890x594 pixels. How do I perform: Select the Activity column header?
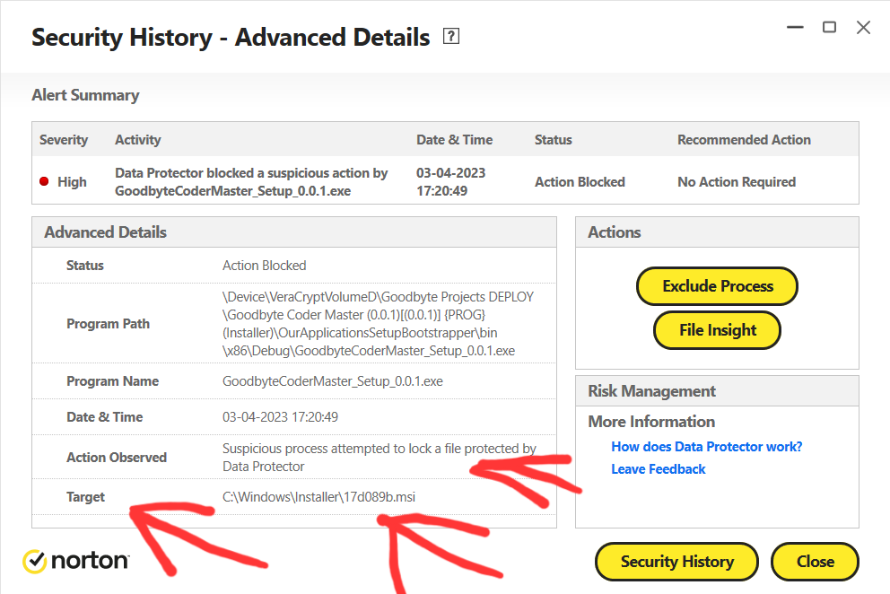[138, 140]
